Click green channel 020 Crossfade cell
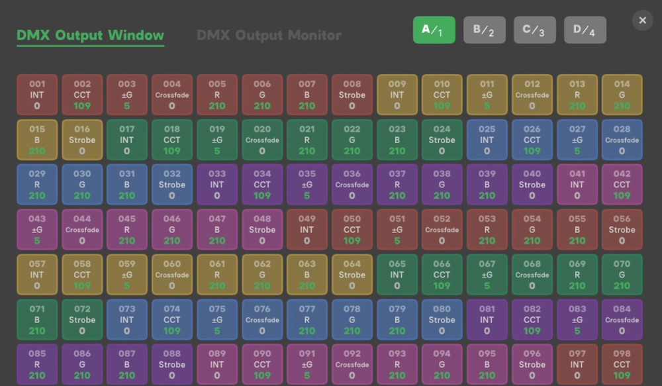Viewport: 662px width, 386px height. (x=262, y=140)
